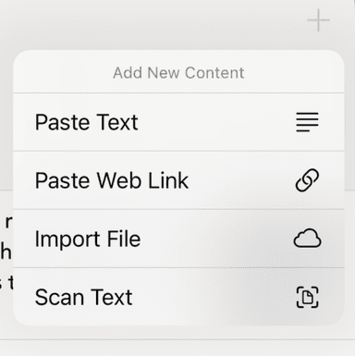Pick the Scan Text label
Viewport: 355px width, 356px height.
coord(84,297)
